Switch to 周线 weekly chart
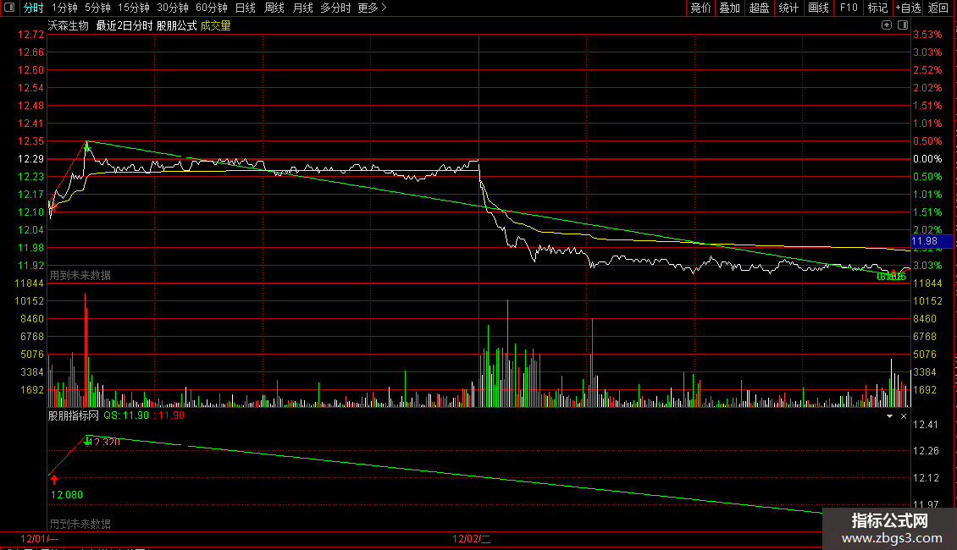 pyautogui.click(x=274, y=8)
